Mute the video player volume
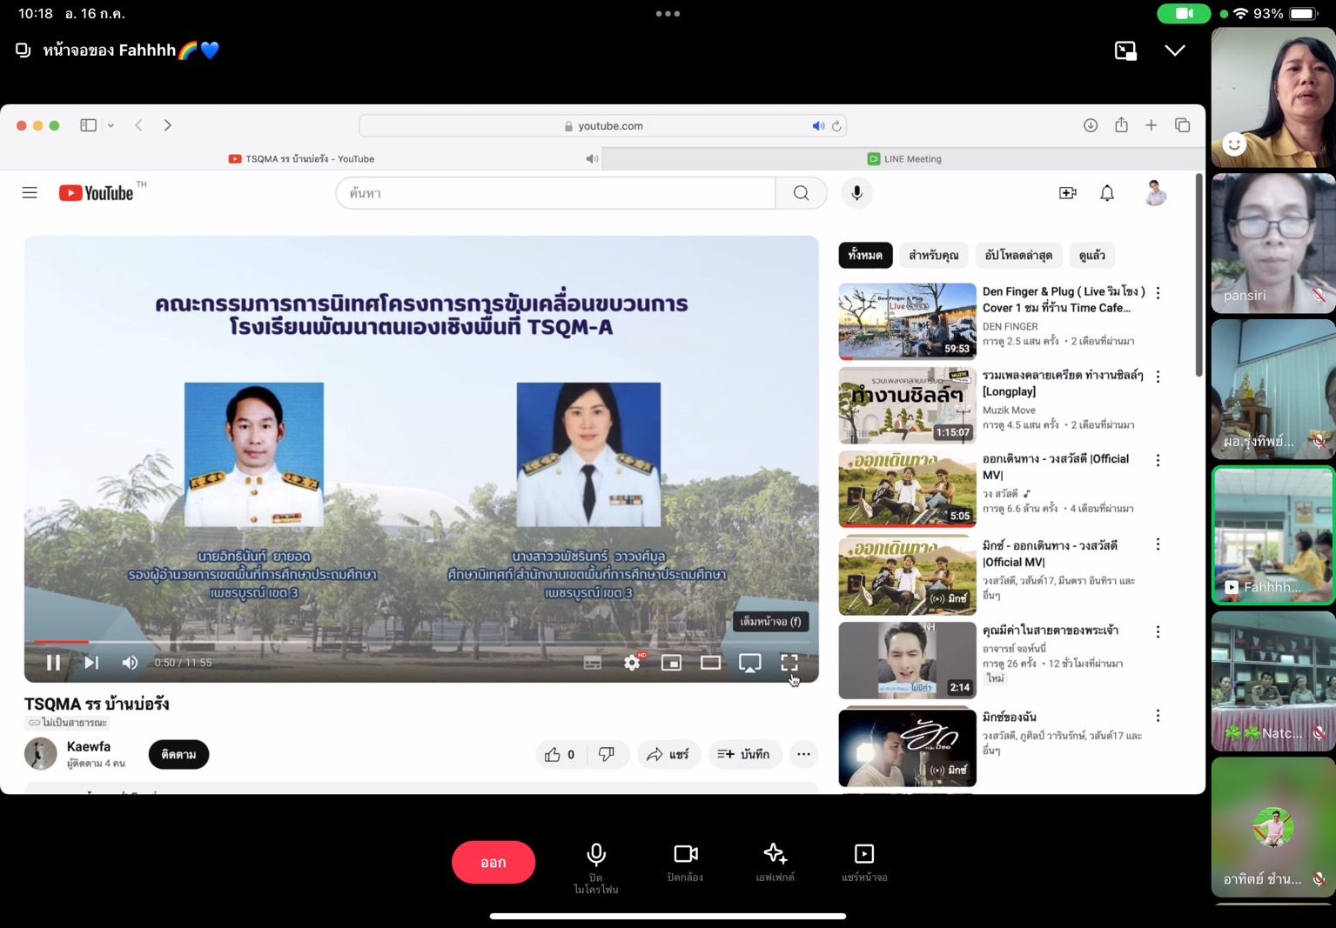 tap(130, 663)
